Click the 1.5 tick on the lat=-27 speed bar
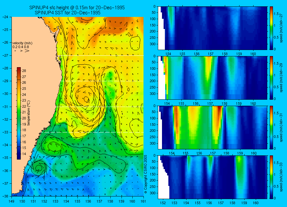 click(276, 14)
